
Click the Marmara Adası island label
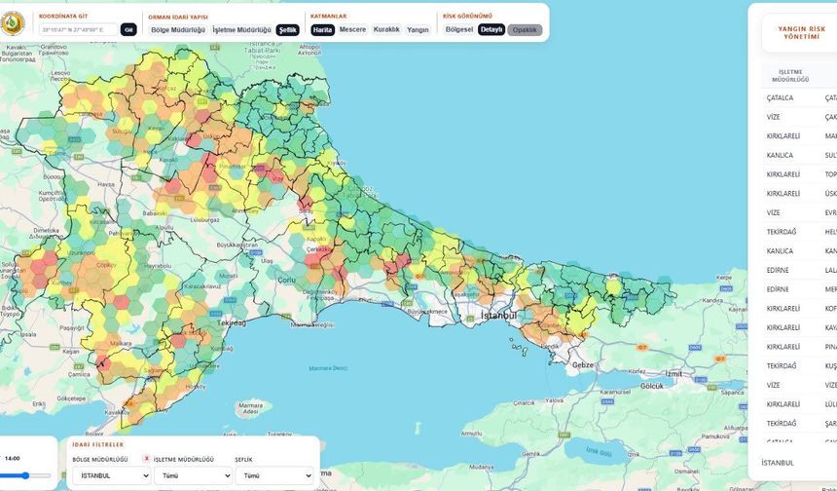coord(251,409)
